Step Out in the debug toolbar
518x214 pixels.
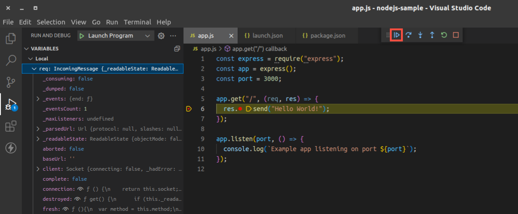pos(432,35)
